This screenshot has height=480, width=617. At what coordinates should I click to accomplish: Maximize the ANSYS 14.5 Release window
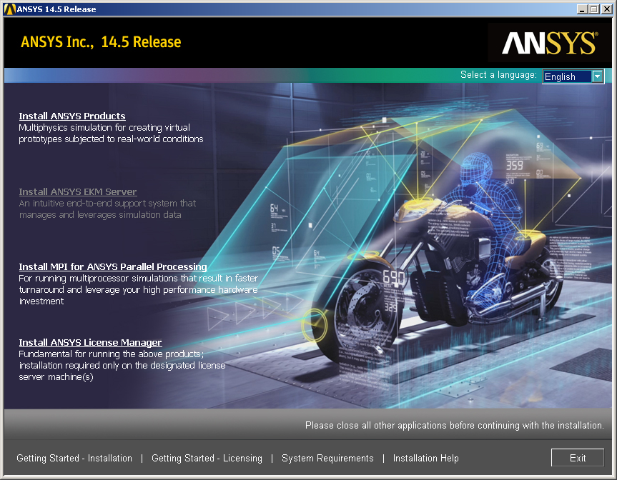[594, 9]
